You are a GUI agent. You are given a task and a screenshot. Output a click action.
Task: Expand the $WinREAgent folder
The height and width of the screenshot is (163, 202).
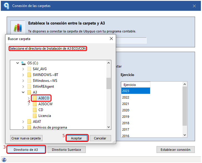point(23,87)
